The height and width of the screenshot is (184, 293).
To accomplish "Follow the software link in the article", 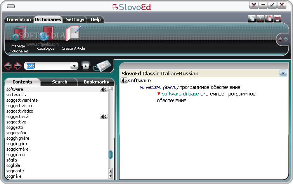I will point(172,94).
